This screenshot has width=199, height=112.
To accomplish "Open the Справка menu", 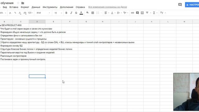I will click(80, 7).
